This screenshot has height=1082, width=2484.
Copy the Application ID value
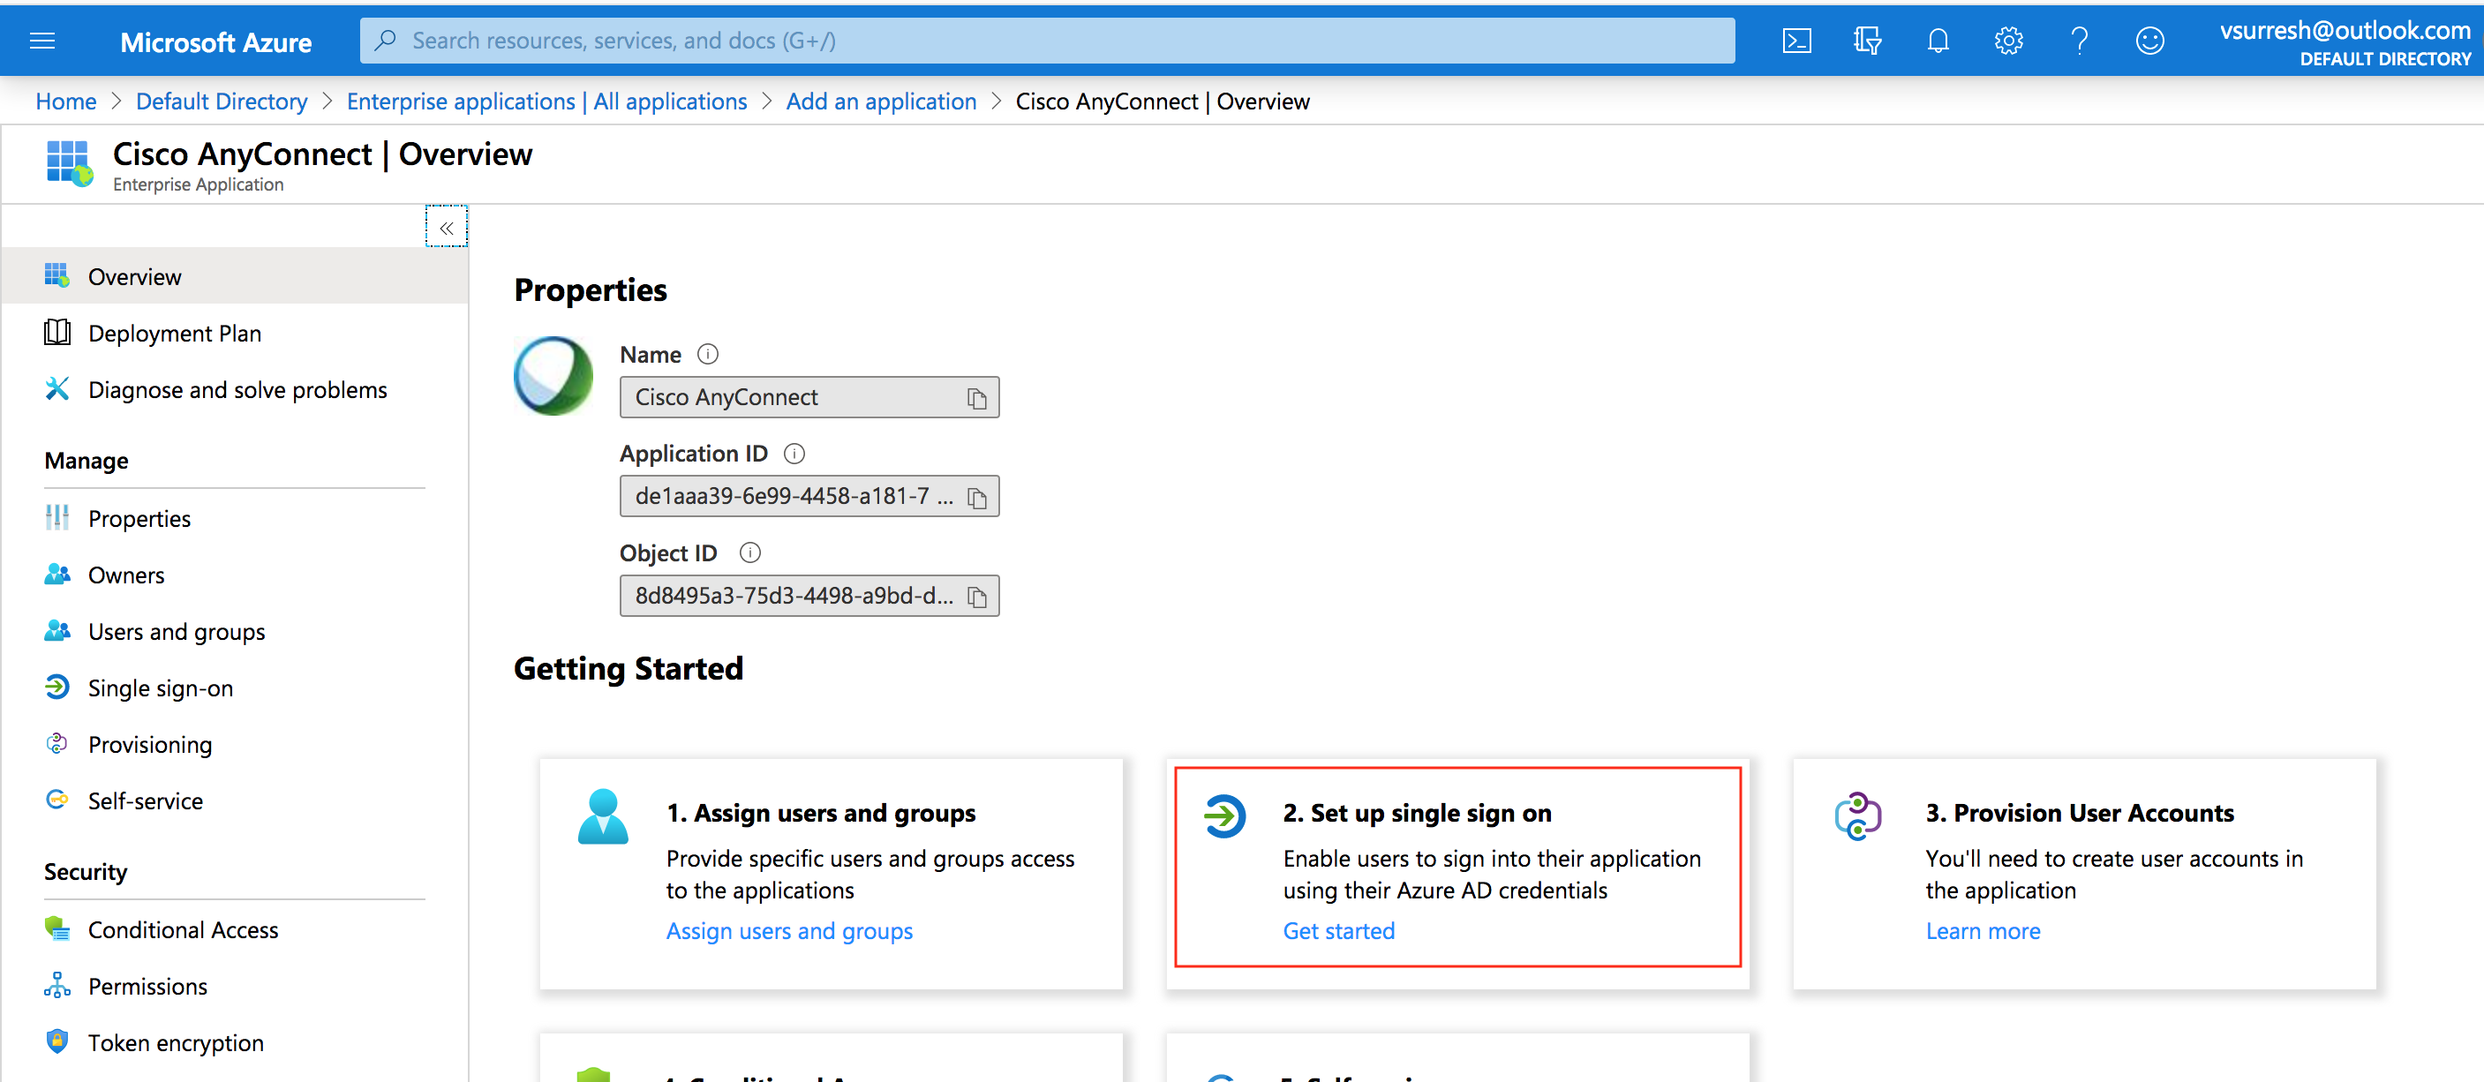click(x=976, y=496)
